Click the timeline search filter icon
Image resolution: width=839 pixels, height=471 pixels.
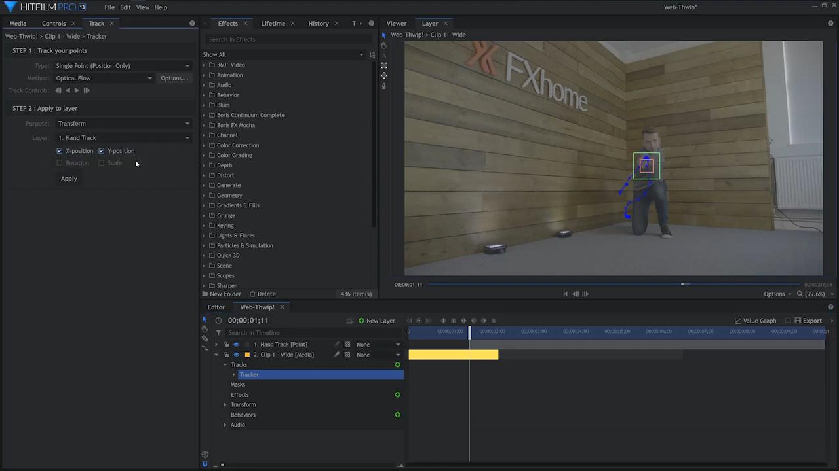point(218,333)
